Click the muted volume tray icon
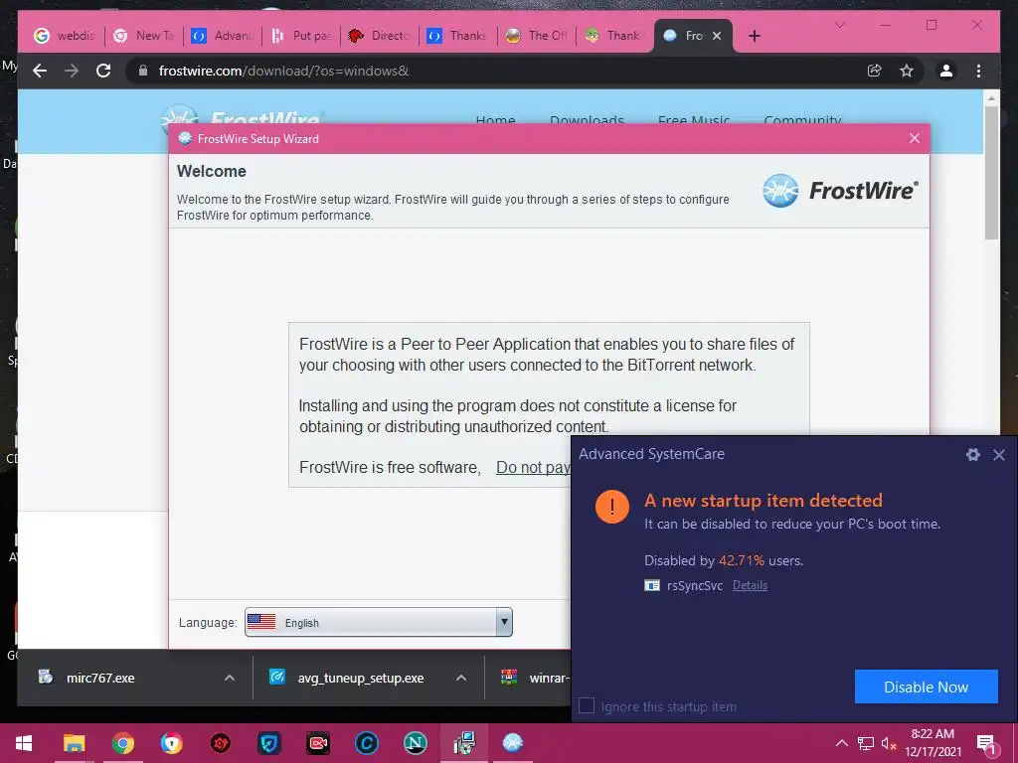The width and height of the screenshot is (1018, 763). tap(889, 743)
